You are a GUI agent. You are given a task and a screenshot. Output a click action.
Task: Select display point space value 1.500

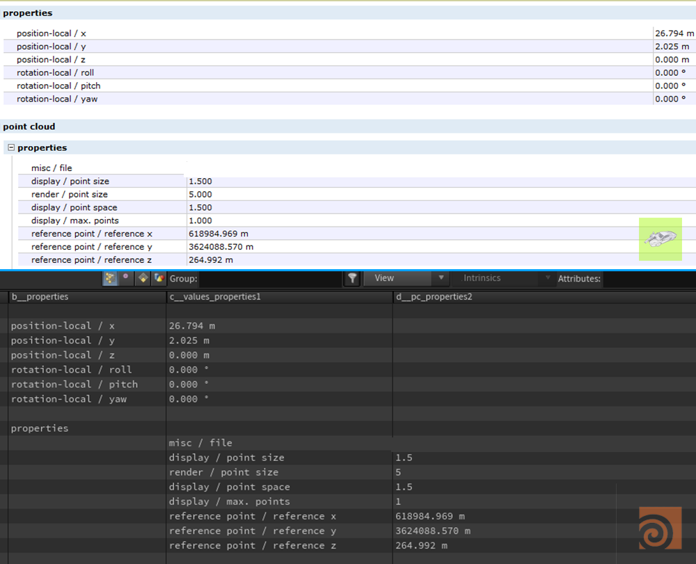[x=200, y=207]
